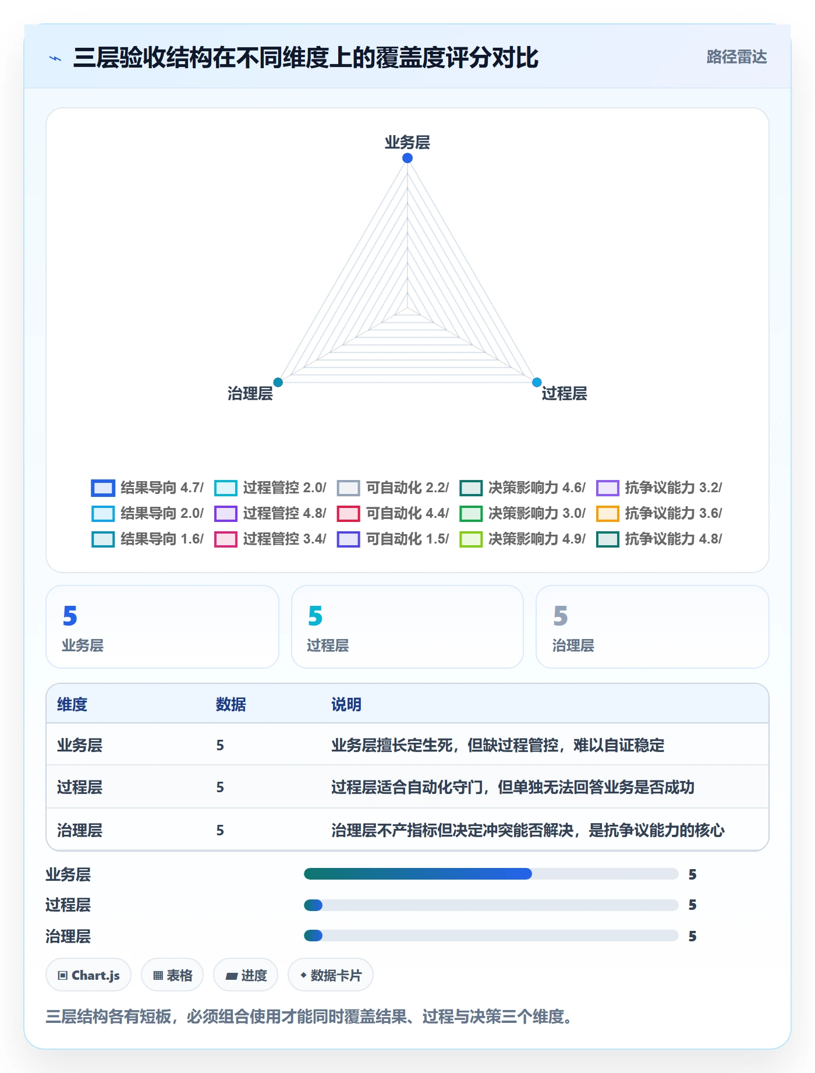
Task: Toggle legend item 可自动化 2.2/
Action: (x=393, y=488)
